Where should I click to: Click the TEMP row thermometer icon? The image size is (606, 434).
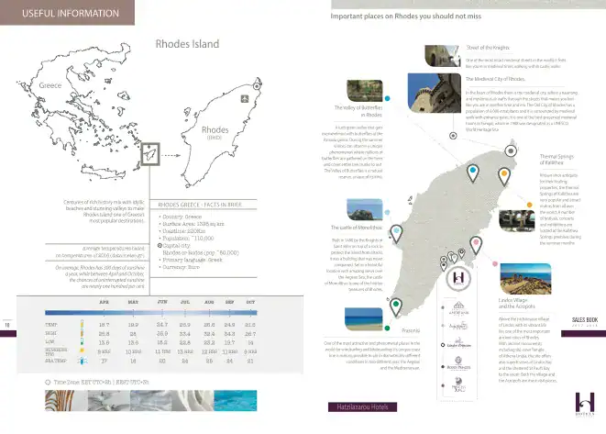coord(82,324)
